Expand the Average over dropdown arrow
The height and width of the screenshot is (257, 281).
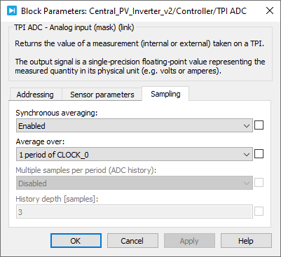247,154
